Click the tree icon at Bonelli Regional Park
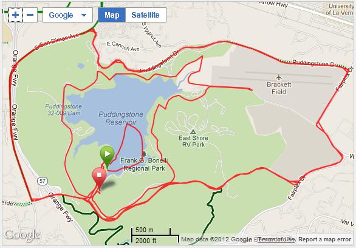The height and width of the screenshot is (248, 356). 144,154
